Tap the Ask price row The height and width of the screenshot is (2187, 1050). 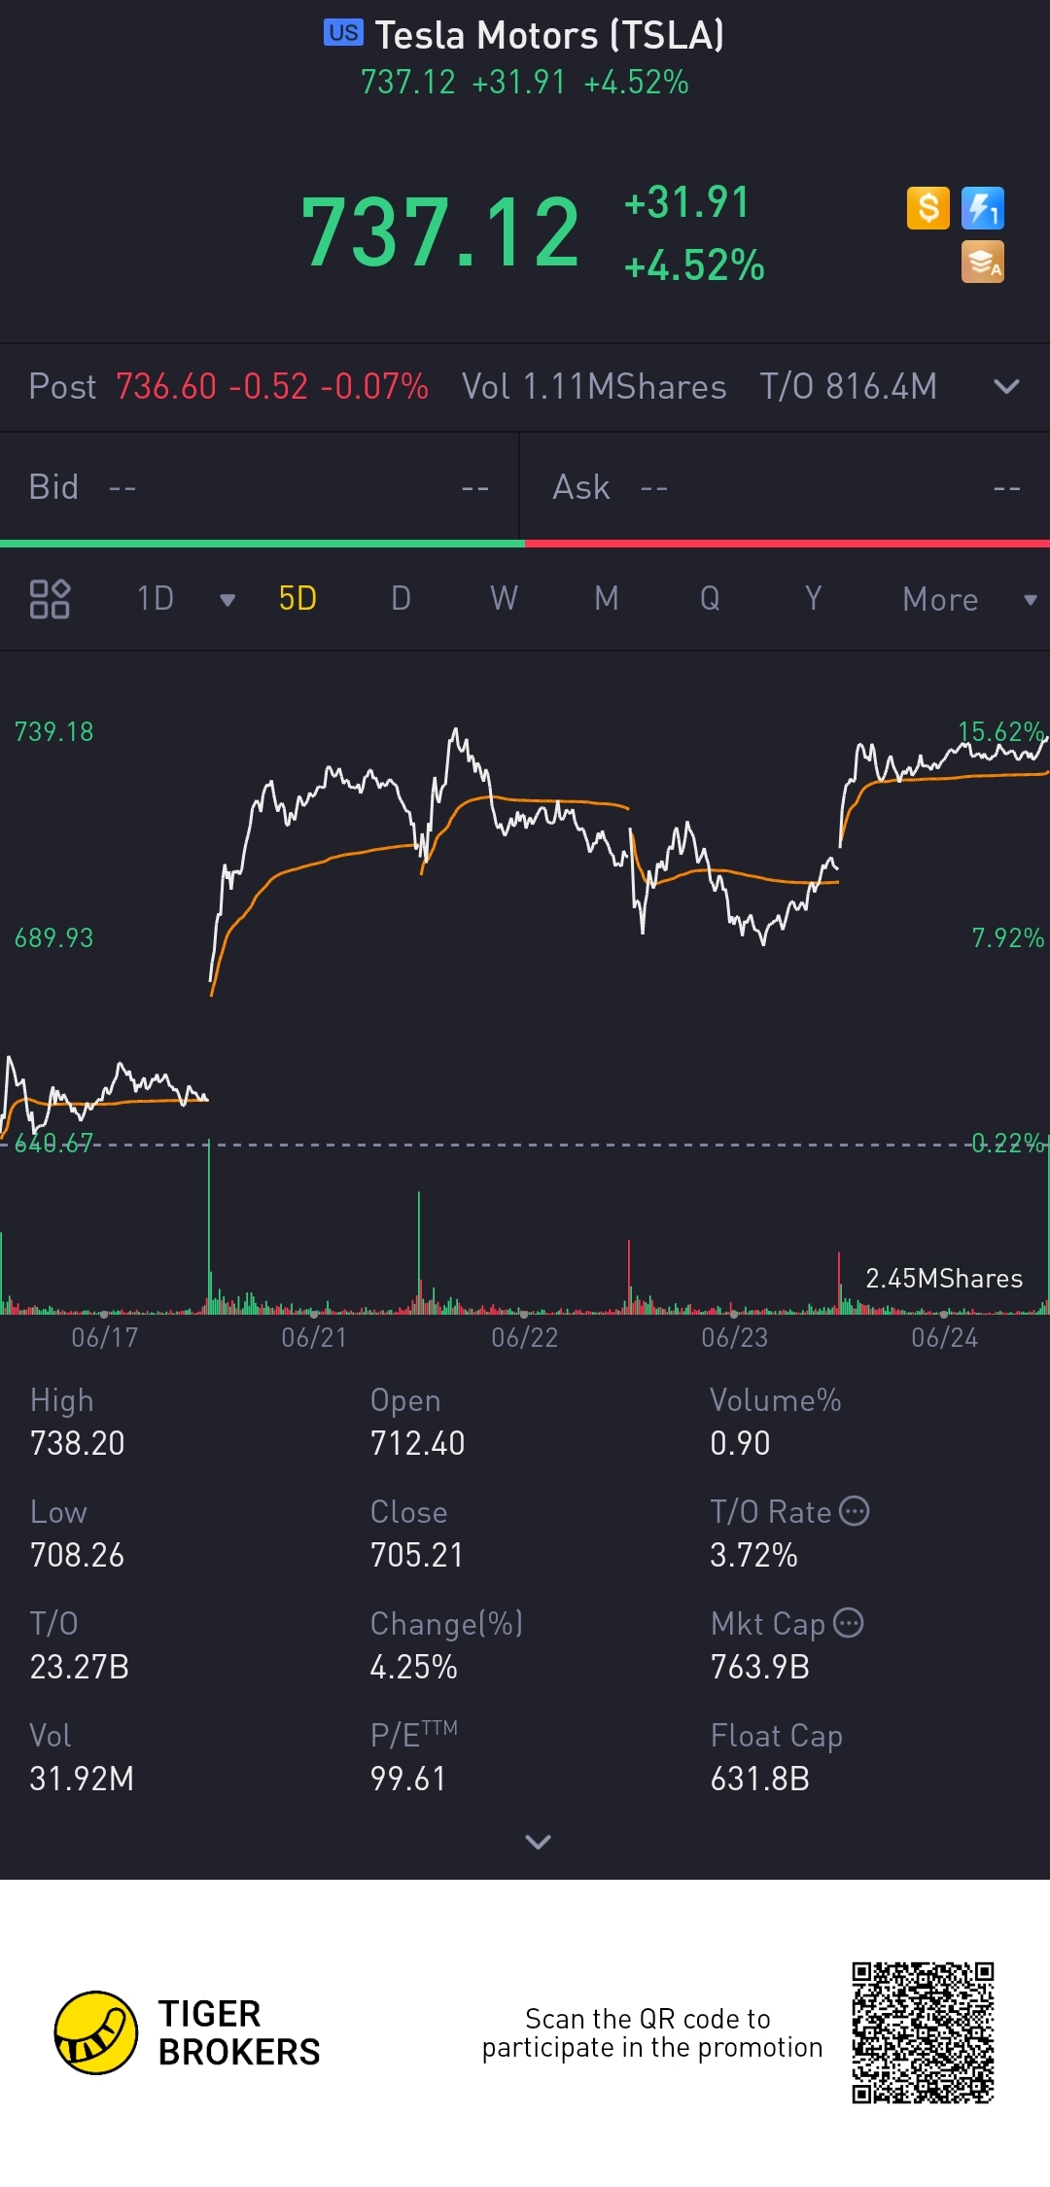pos(786,487)
